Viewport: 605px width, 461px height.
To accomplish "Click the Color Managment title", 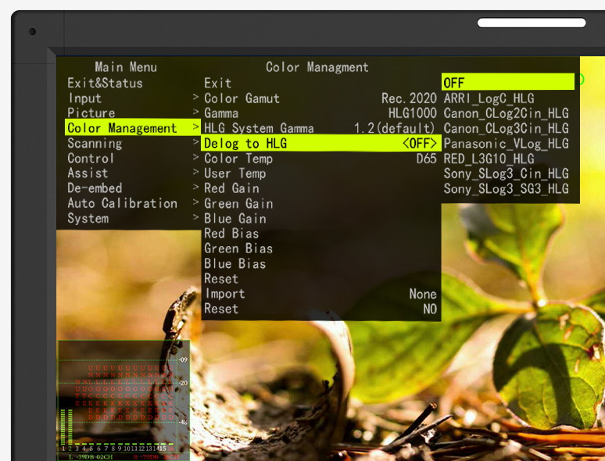I will tap(317, 67).
